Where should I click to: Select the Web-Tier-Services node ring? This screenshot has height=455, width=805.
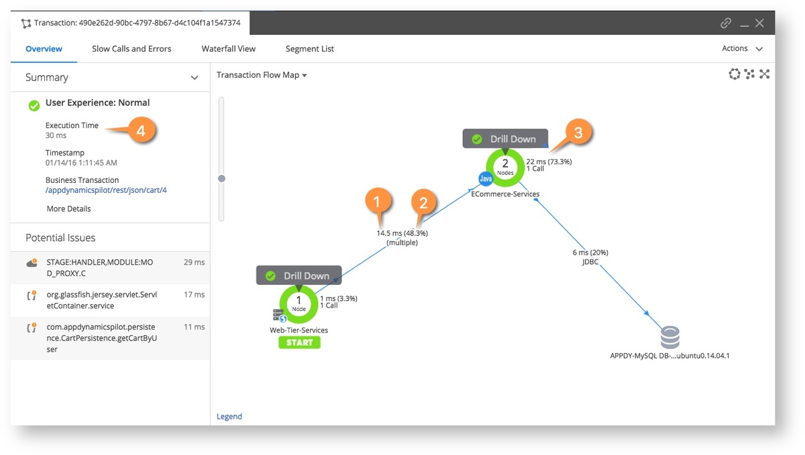coord(299,304)
